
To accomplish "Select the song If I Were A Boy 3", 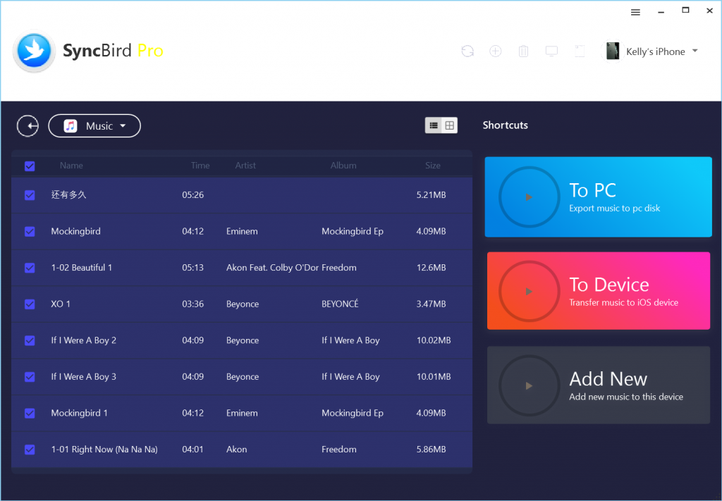I will pos(83,377).
